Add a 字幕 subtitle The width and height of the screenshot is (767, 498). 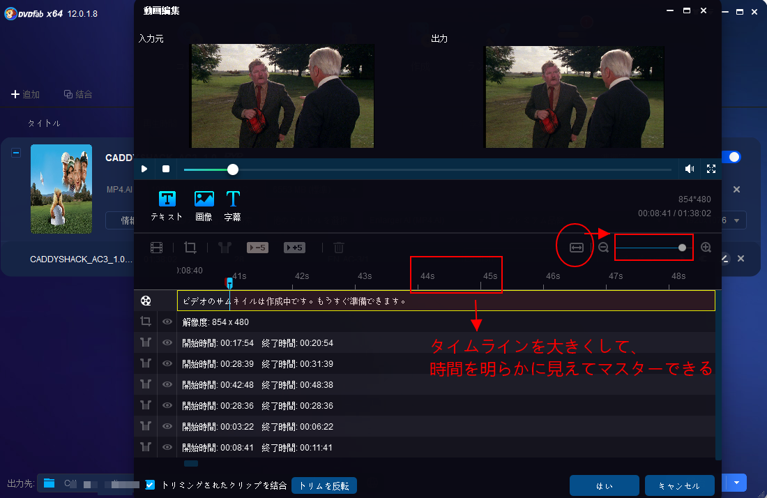[232, 206]
